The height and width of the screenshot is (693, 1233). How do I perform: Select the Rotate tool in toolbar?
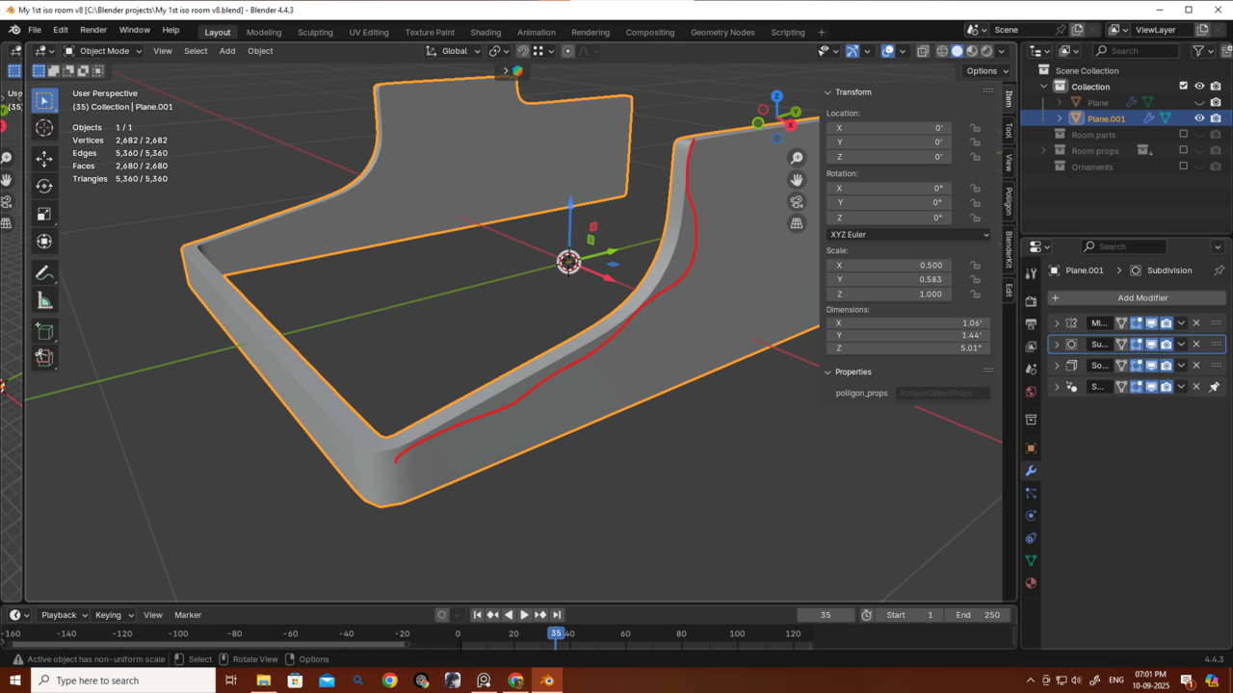point(44,186)
